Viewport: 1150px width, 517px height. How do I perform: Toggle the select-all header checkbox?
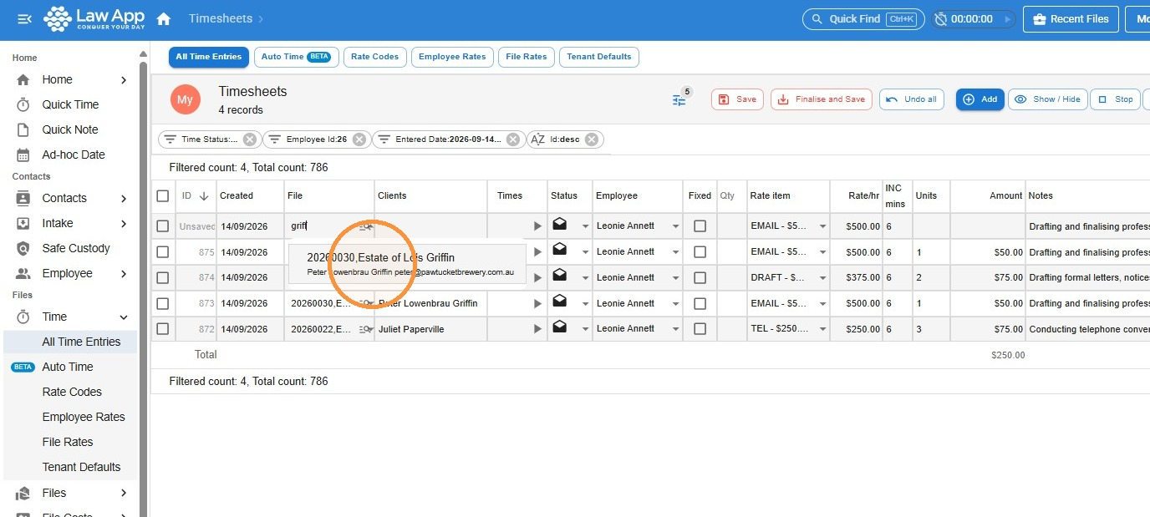click(163, 196)
